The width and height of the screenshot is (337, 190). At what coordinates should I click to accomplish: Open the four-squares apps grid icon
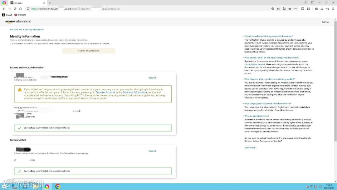pos(308,9)
